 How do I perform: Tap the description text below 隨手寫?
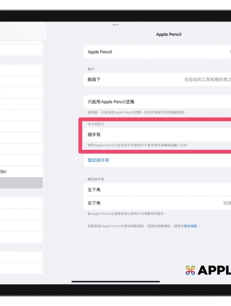pyautogui.click(x=138, y=145)
